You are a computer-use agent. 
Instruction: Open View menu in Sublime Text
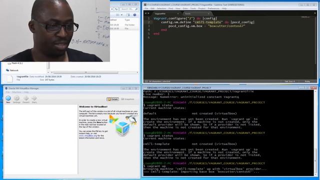tap(178, 8)
